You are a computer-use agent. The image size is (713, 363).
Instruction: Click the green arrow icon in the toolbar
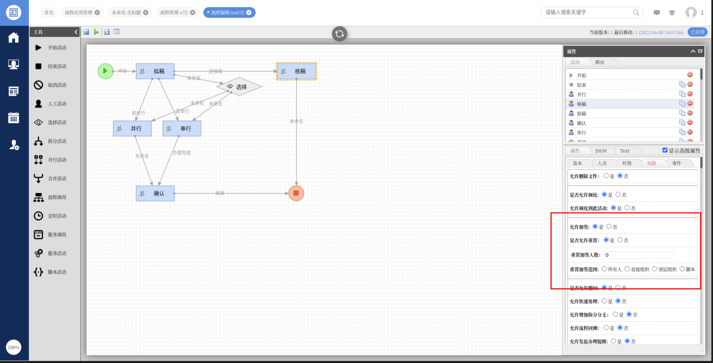pos(96,32)
